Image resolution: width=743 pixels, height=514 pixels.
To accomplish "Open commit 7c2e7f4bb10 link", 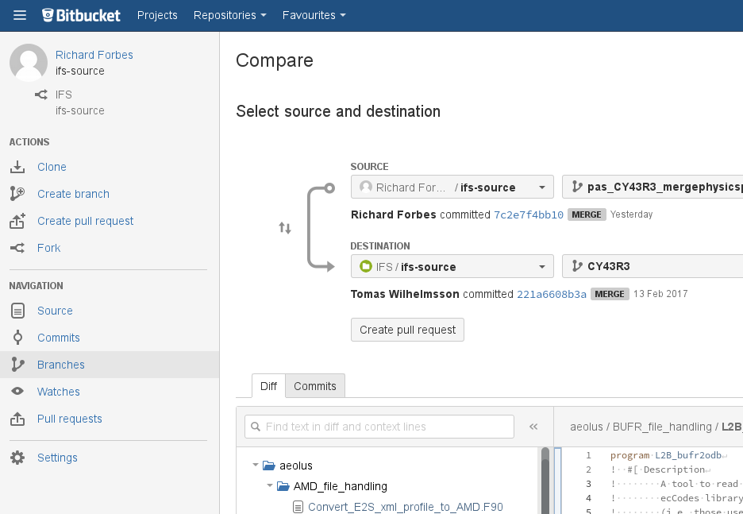I will (529, 214).
